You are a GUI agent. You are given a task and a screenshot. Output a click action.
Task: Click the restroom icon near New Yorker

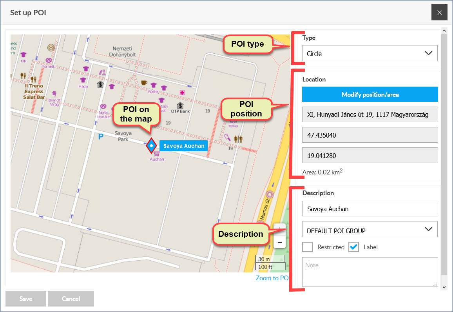(238, 139)
